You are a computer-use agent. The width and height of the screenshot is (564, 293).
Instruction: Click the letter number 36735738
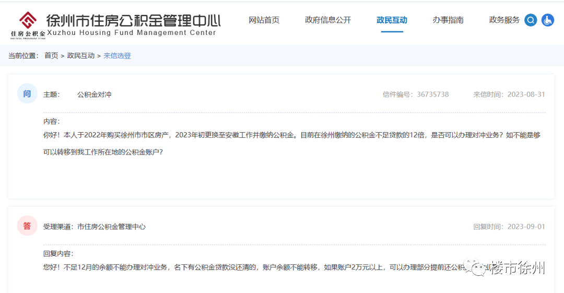pos(433,95)
